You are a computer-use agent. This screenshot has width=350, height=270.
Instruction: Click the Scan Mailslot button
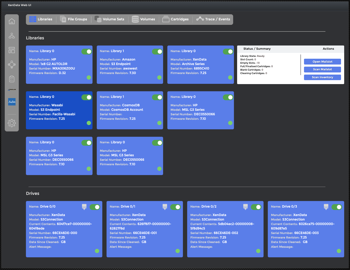tap(323, 69)
